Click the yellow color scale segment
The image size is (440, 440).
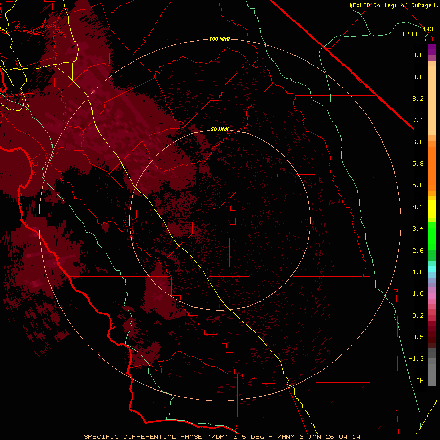coord(432,209)
